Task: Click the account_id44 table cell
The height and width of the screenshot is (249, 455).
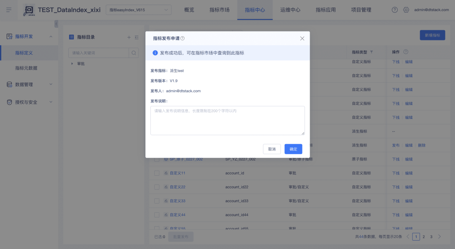Action: tap(237, 215)
